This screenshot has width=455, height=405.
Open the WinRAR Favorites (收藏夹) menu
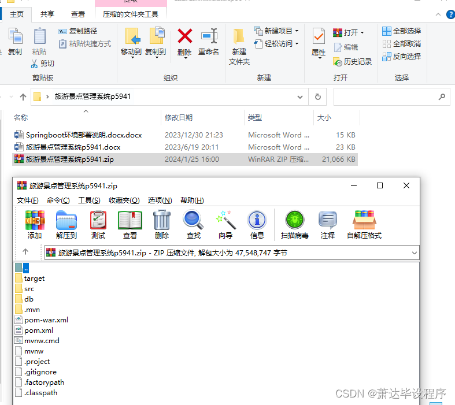pos(124,200)
